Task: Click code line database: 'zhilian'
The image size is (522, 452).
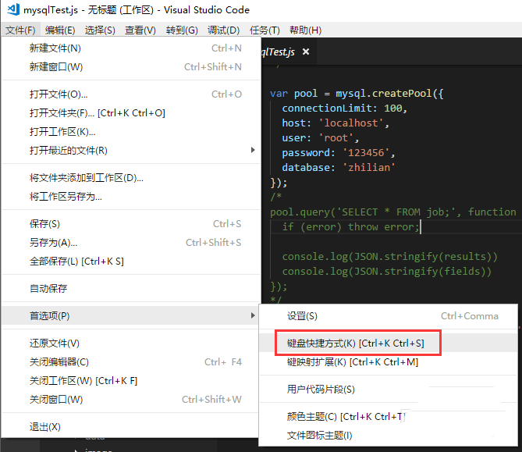Action: tap(339, 167)
